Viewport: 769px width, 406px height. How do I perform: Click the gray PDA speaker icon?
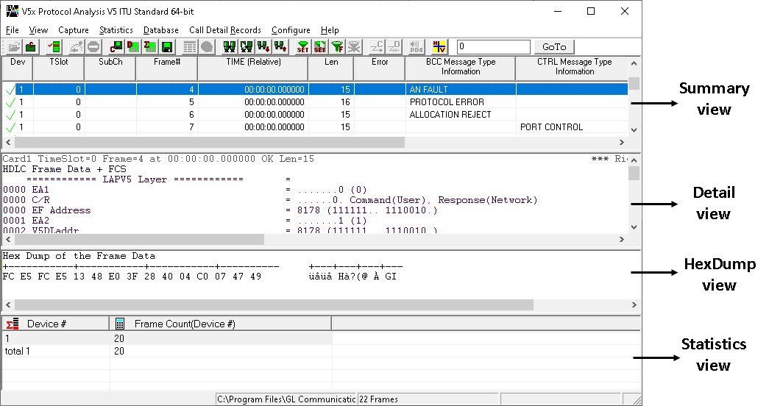[x=417, y=47]
